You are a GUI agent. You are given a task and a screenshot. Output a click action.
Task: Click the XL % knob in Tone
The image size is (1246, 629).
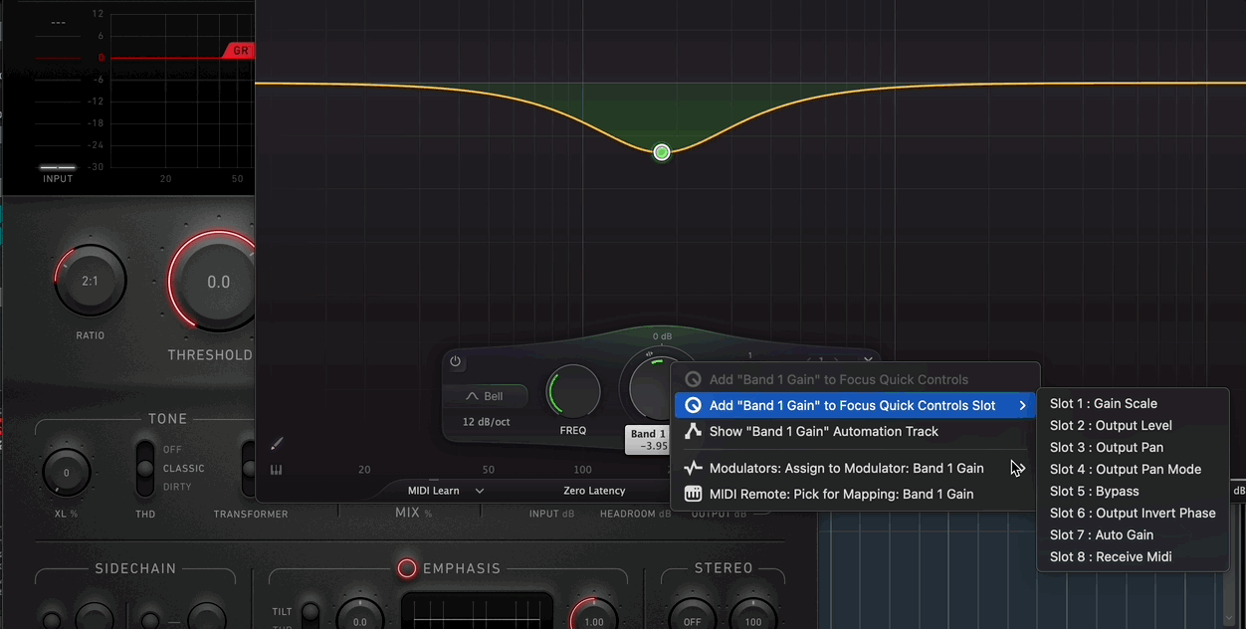(67, 473)
